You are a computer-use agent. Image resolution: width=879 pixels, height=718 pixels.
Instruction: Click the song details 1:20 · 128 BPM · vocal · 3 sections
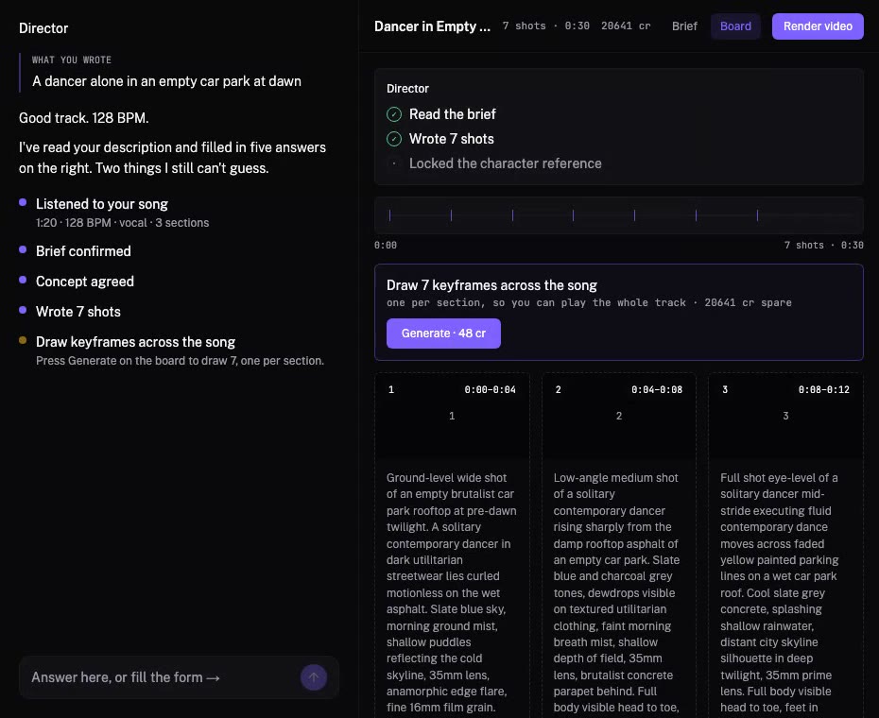pos(122,223)
